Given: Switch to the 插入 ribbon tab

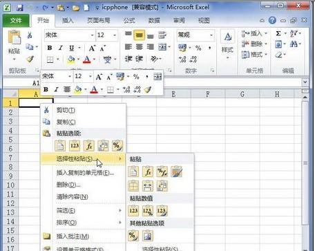Looking at the screenshot, I should 68,21.
